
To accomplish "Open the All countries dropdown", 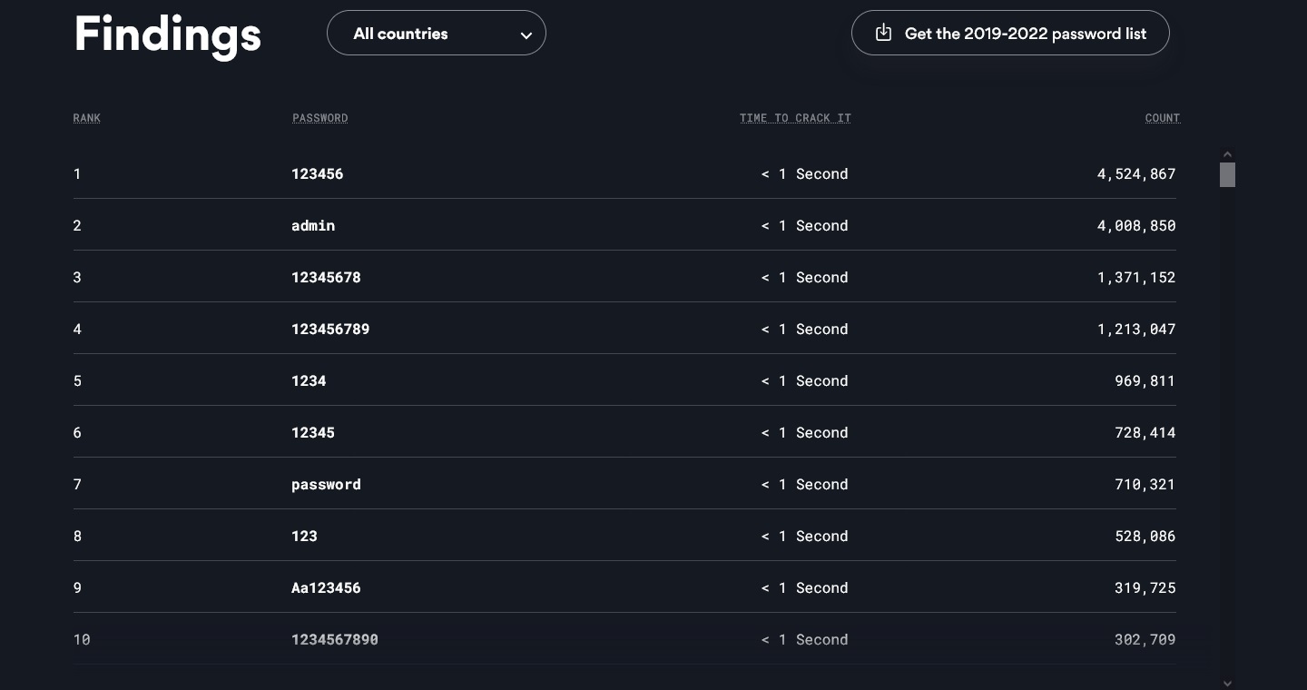I will tap(436, 34).
